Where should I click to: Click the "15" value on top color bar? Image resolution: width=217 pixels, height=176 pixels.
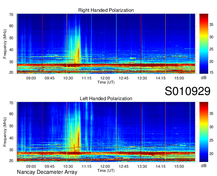(x=211, y=72)
